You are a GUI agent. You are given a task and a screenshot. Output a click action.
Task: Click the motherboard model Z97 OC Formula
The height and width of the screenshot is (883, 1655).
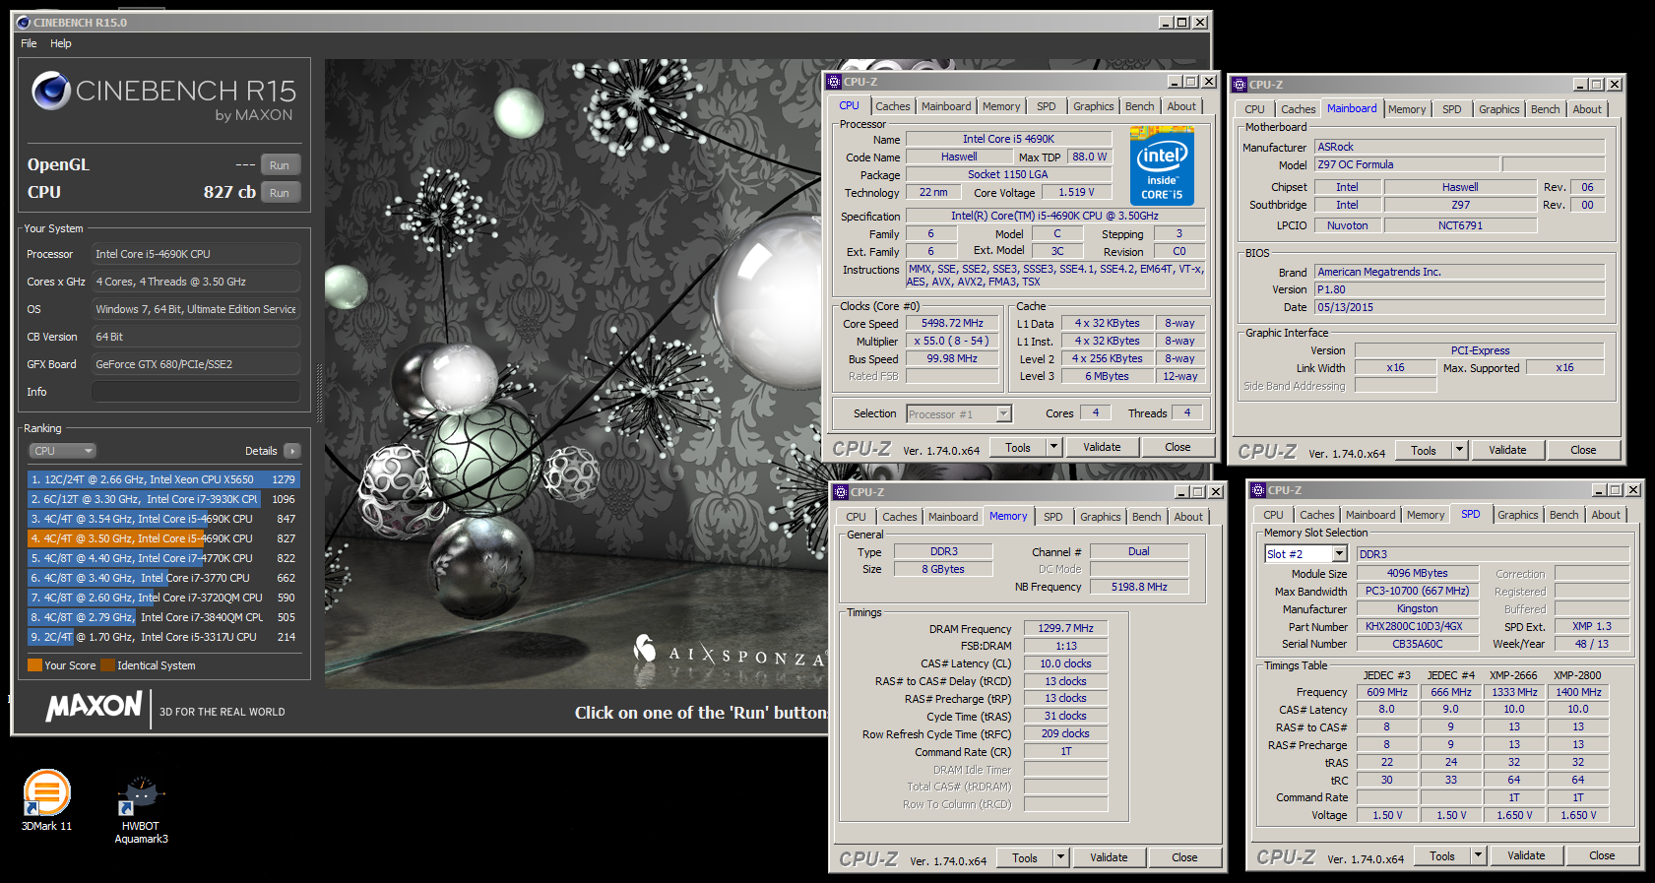click(x=1406, y=164)
